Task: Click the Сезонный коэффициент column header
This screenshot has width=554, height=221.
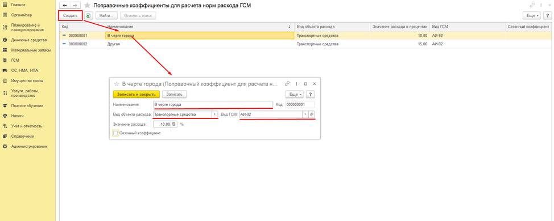Action: pyautogui.click(x=528, y=27)
